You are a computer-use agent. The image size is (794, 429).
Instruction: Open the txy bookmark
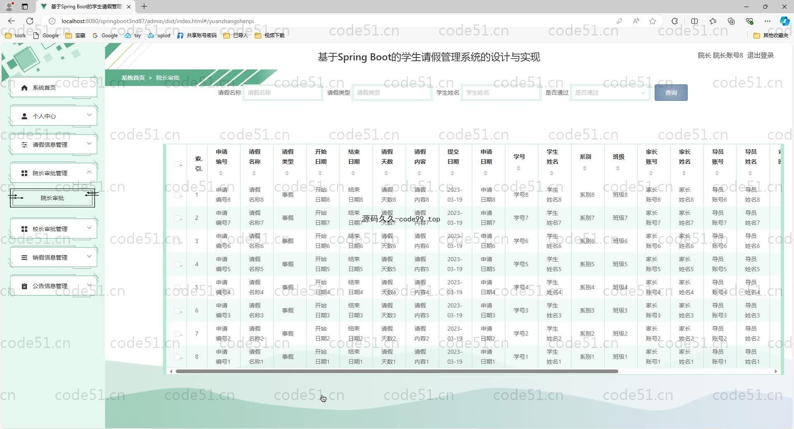133,36
